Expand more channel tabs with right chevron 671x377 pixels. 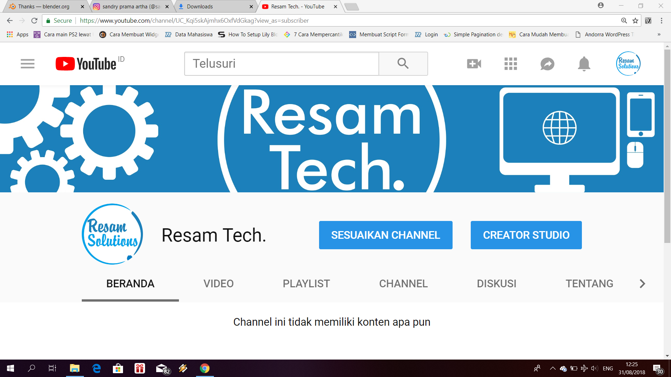tap(642, 284)
